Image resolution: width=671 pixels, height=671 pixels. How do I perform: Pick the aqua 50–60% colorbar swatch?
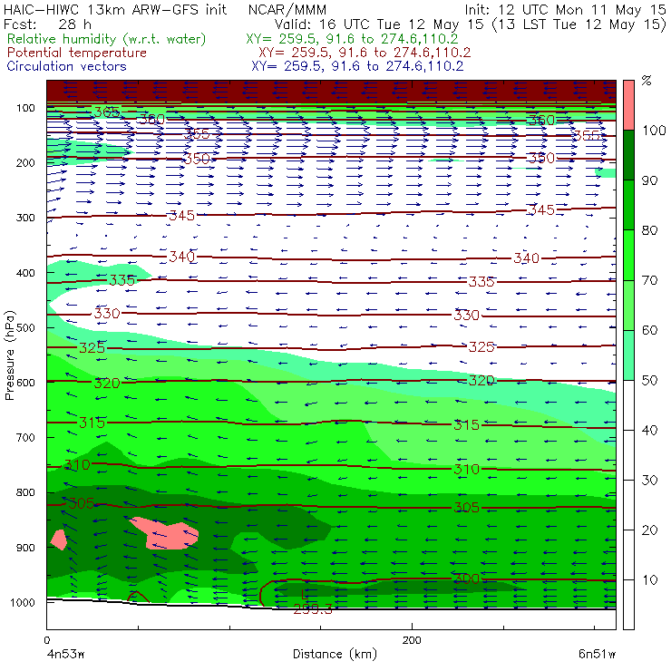pyautogui.click(x=628, y=355)
